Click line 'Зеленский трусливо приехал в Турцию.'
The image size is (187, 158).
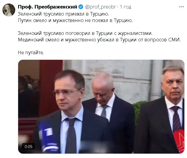click(64, 14)
